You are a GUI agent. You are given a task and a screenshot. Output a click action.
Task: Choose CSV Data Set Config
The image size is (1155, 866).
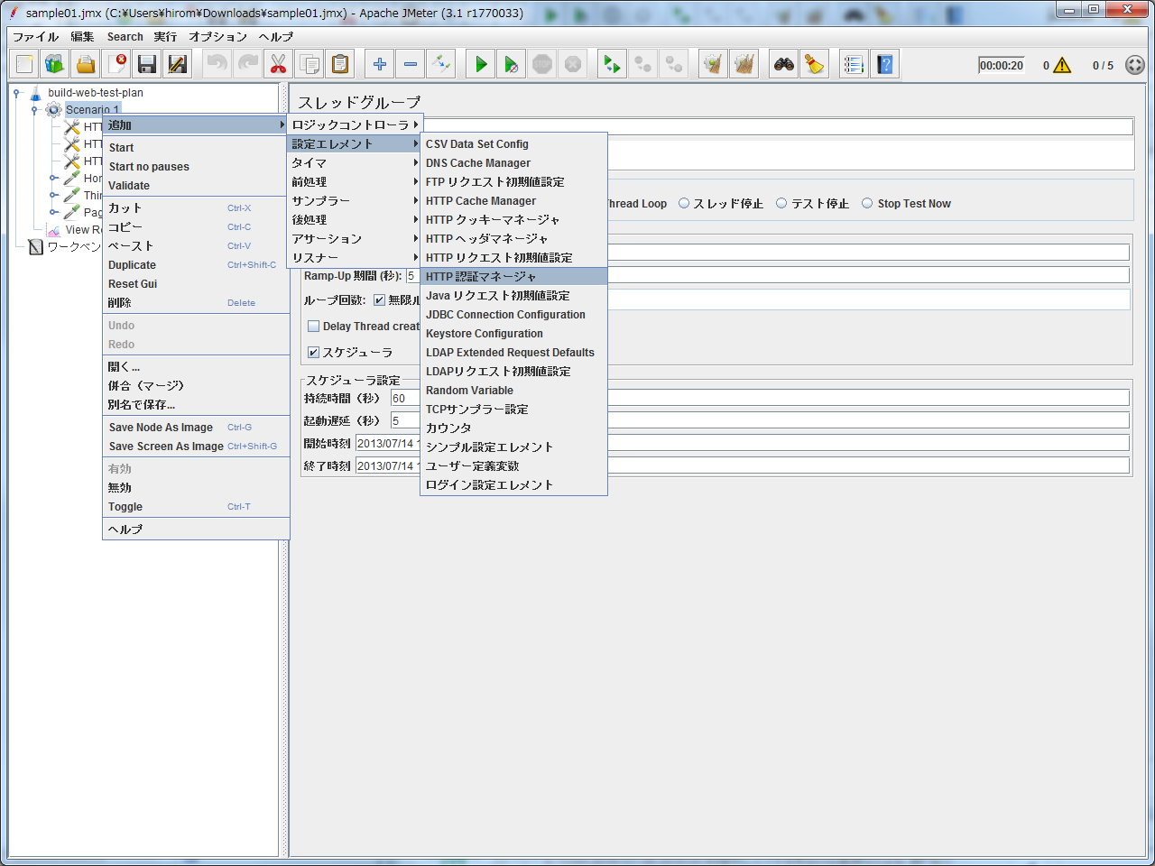[x=513, y=144]
